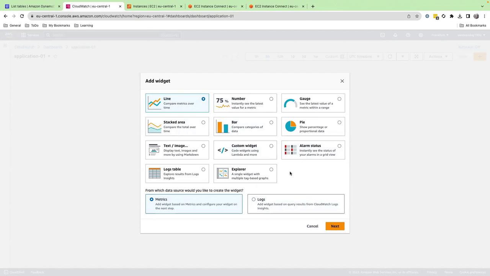Image resolution: width=490 pixels, height=276 pixels.
Task: Click the Logs table widget icon
Action: click(x=154, y=173)
